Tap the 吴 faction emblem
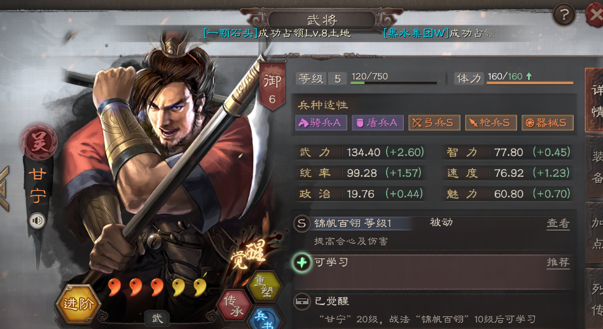Image resolution: width=603 pixels, height=329 pixels. pos(39,142)
